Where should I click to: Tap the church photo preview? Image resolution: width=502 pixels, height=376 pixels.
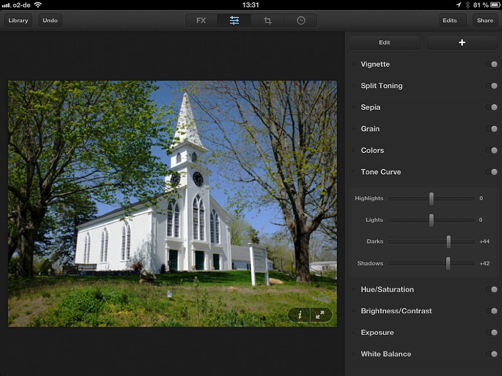[172, 204]
